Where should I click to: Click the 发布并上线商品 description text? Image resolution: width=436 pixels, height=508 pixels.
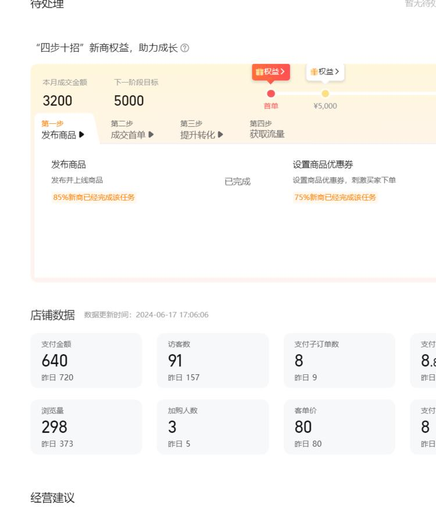click(x=77, y=180)
